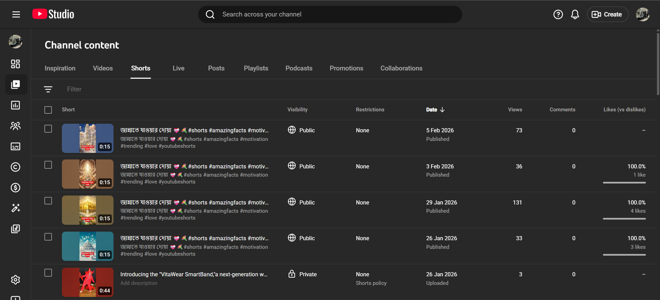This screenshot has height=300, width=660.
Task: Click Add description on VitaWear short
Action: 139,283
